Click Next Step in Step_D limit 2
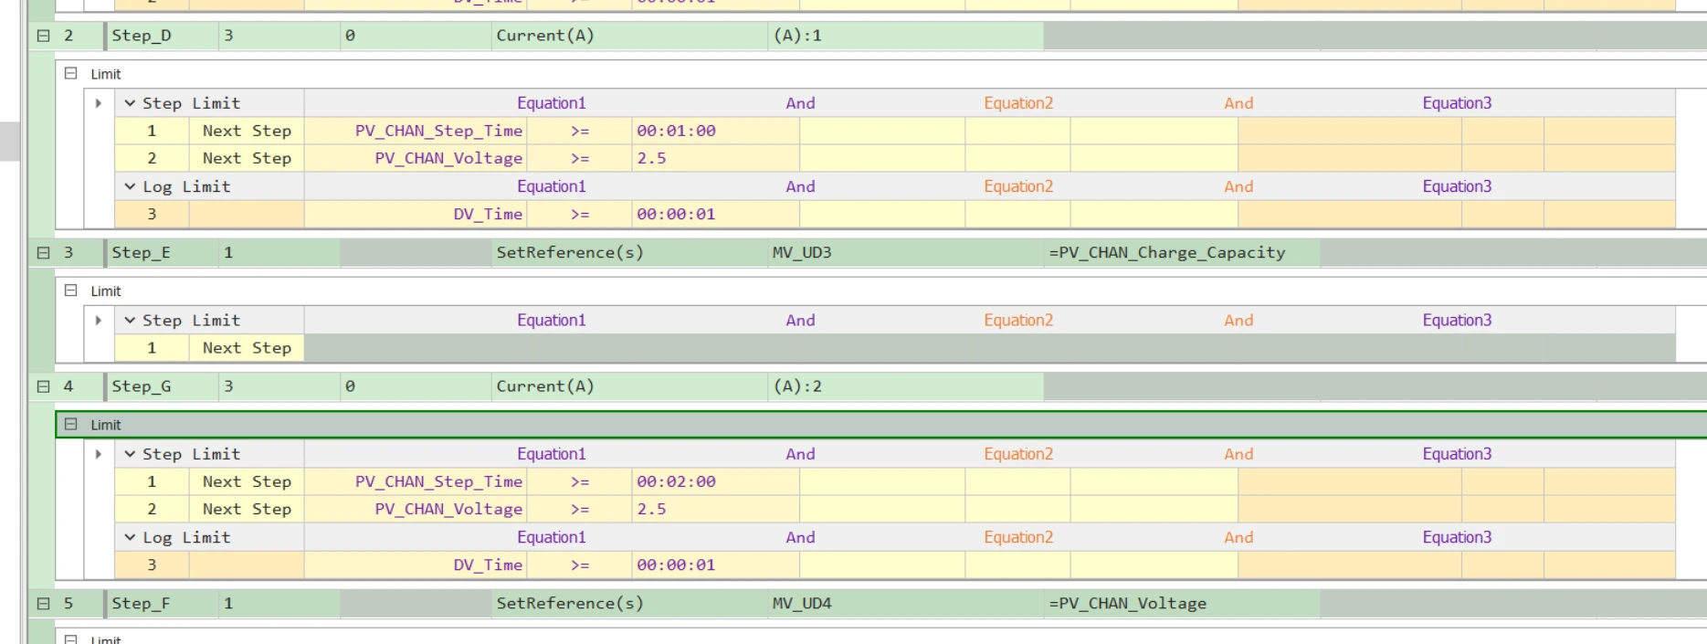Image resolution: width=1707 pixels, height=644 pixels. 247,158
